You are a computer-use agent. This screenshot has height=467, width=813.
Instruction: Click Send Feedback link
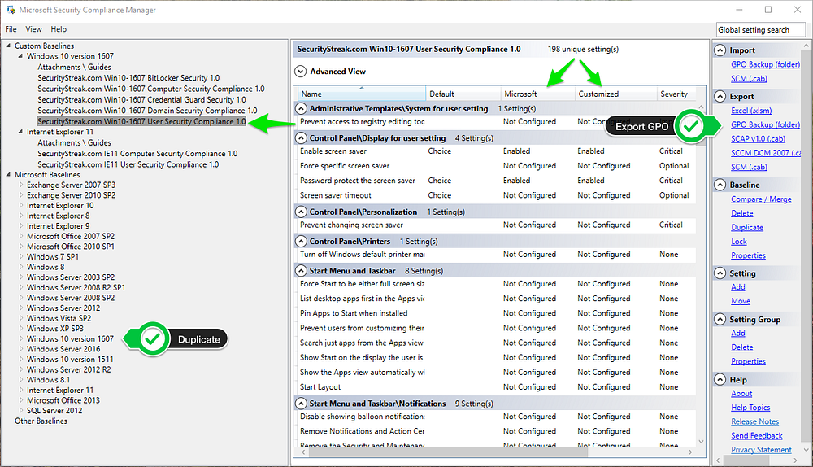pyautogui.click(x=756, y=435)
